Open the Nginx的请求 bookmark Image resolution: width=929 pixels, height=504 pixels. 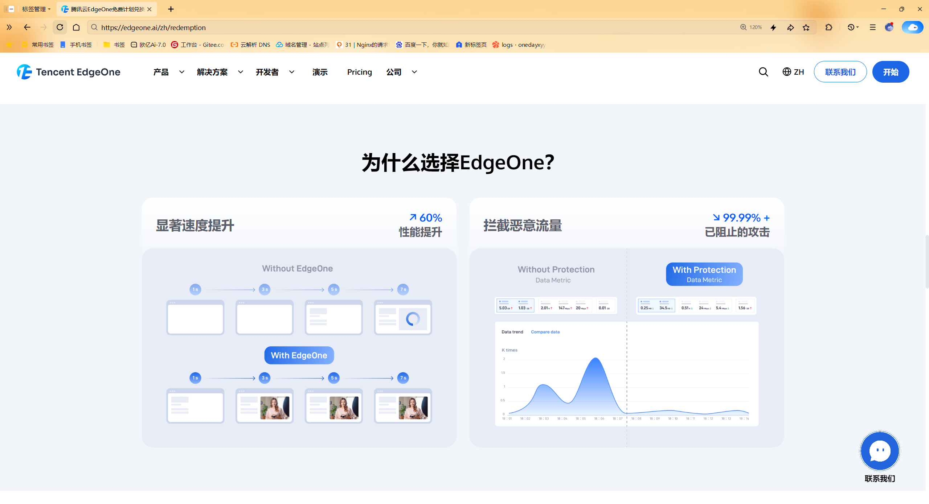coord(362,45)
